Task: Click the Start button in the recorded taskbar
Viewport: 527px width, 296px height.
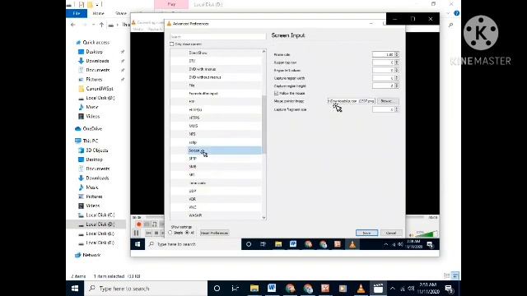Action: pyautogui.click(x=138, y=244)
